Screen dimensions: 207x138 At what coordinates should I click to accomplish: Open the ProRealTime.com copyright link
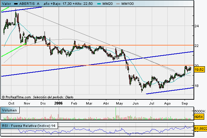point(16,97)
